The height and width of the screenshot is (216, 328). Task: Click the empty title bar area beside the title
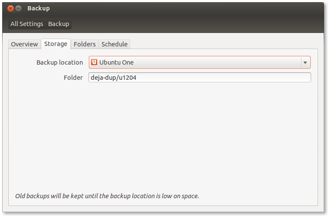186,8
